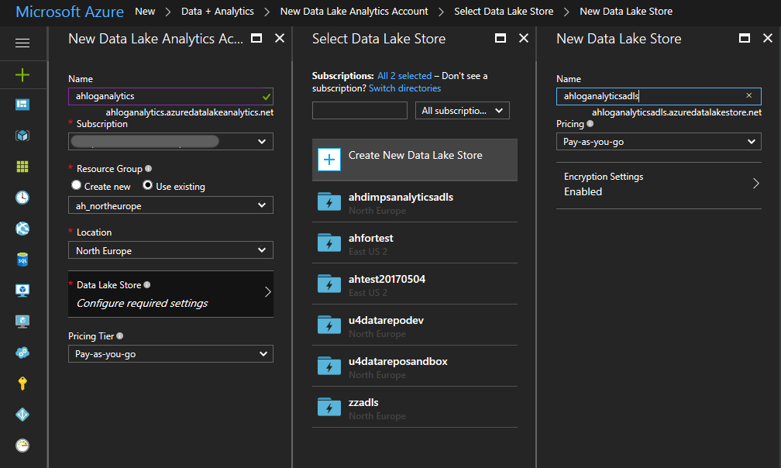The image size is (781, 468).
Task: Expand Encryption Settings Enabled row
Action: 659,184
